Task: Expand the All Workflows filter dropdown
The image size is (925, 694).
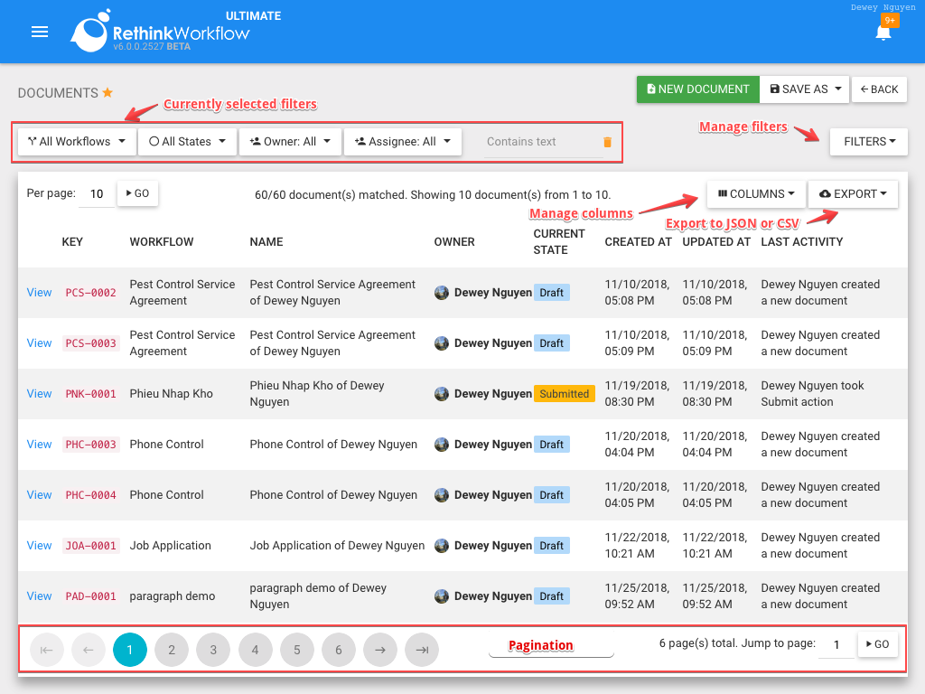Action: [76, 141]
